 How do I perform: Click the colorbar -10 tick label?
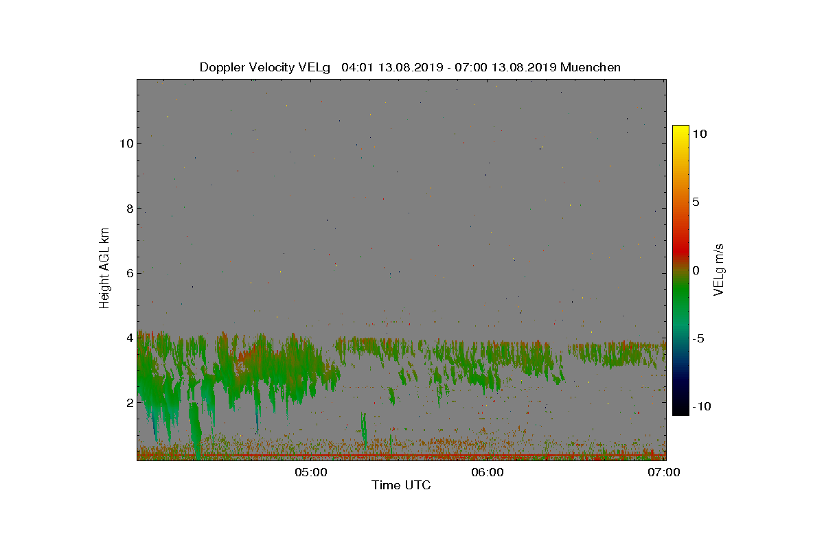click(x=701, y=406)
